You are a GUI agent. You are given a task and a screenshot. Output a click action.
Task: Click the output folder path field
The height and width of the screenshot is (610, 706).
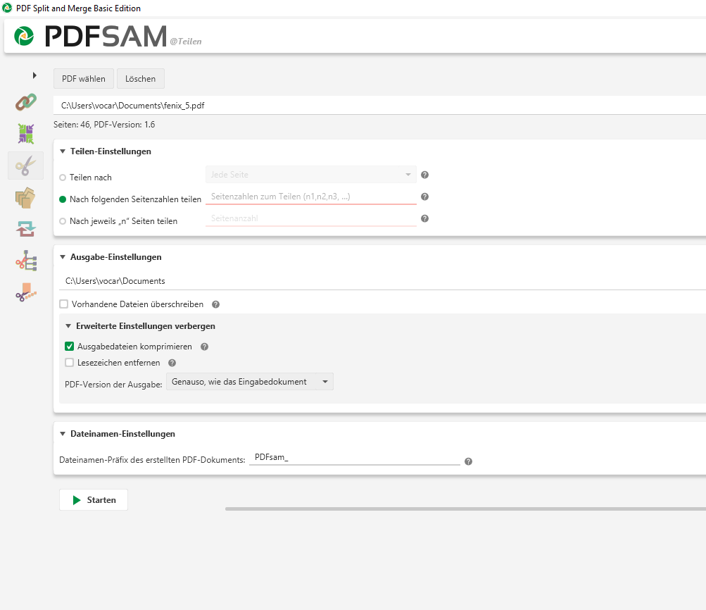pos(383,281)
